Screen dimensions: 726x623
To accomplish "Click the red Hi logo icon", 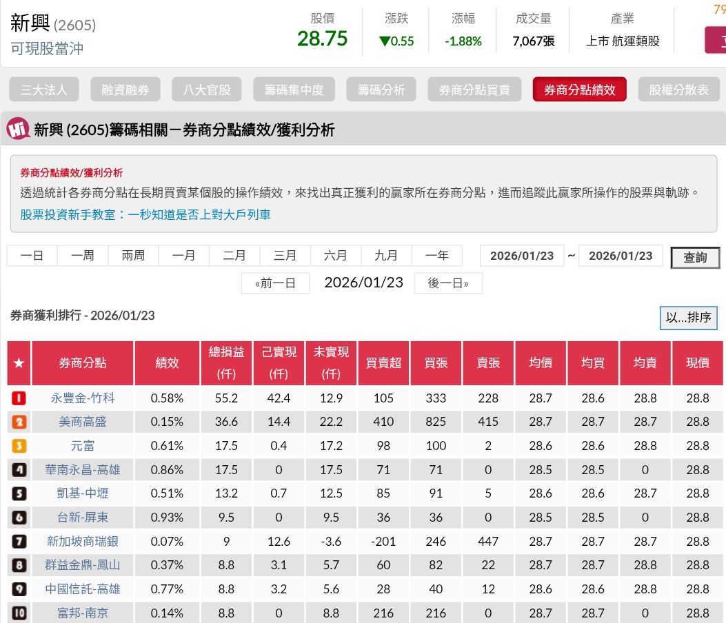I will pyautogui.click(x=18, y=129).
